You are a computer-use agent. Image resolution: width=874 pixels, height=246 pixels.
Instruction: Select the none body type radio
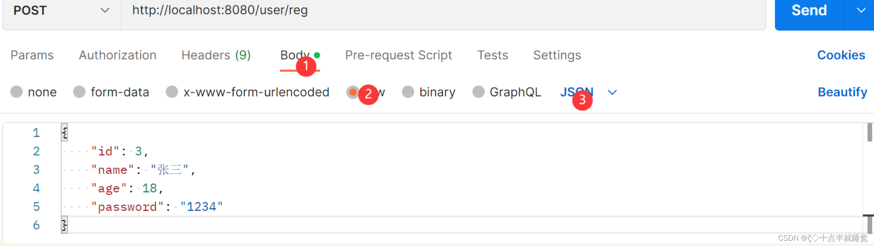point(17,92)
